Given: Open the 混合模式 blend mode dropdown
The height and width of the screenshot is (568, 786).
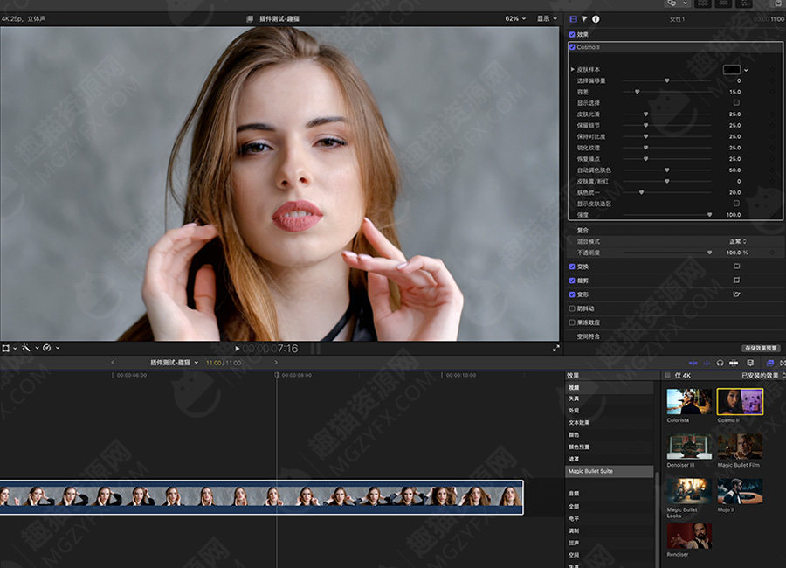Looking at the screenshot, I should point(736,241).
